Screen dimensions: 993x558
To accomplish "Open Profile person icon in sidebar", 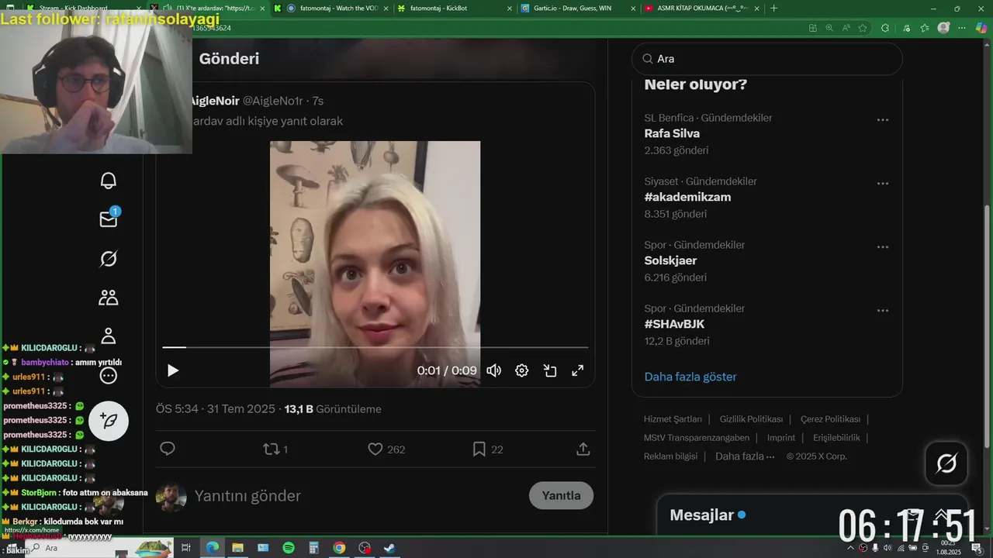I will 109,336.
